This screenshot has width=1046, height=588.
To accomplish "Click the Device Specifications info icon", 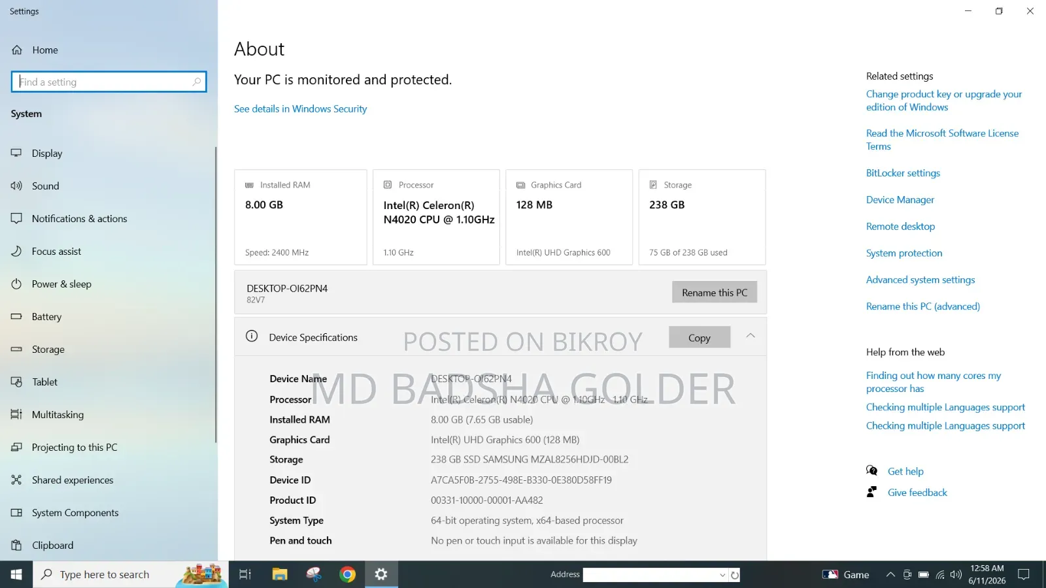I will coord(252,336).
